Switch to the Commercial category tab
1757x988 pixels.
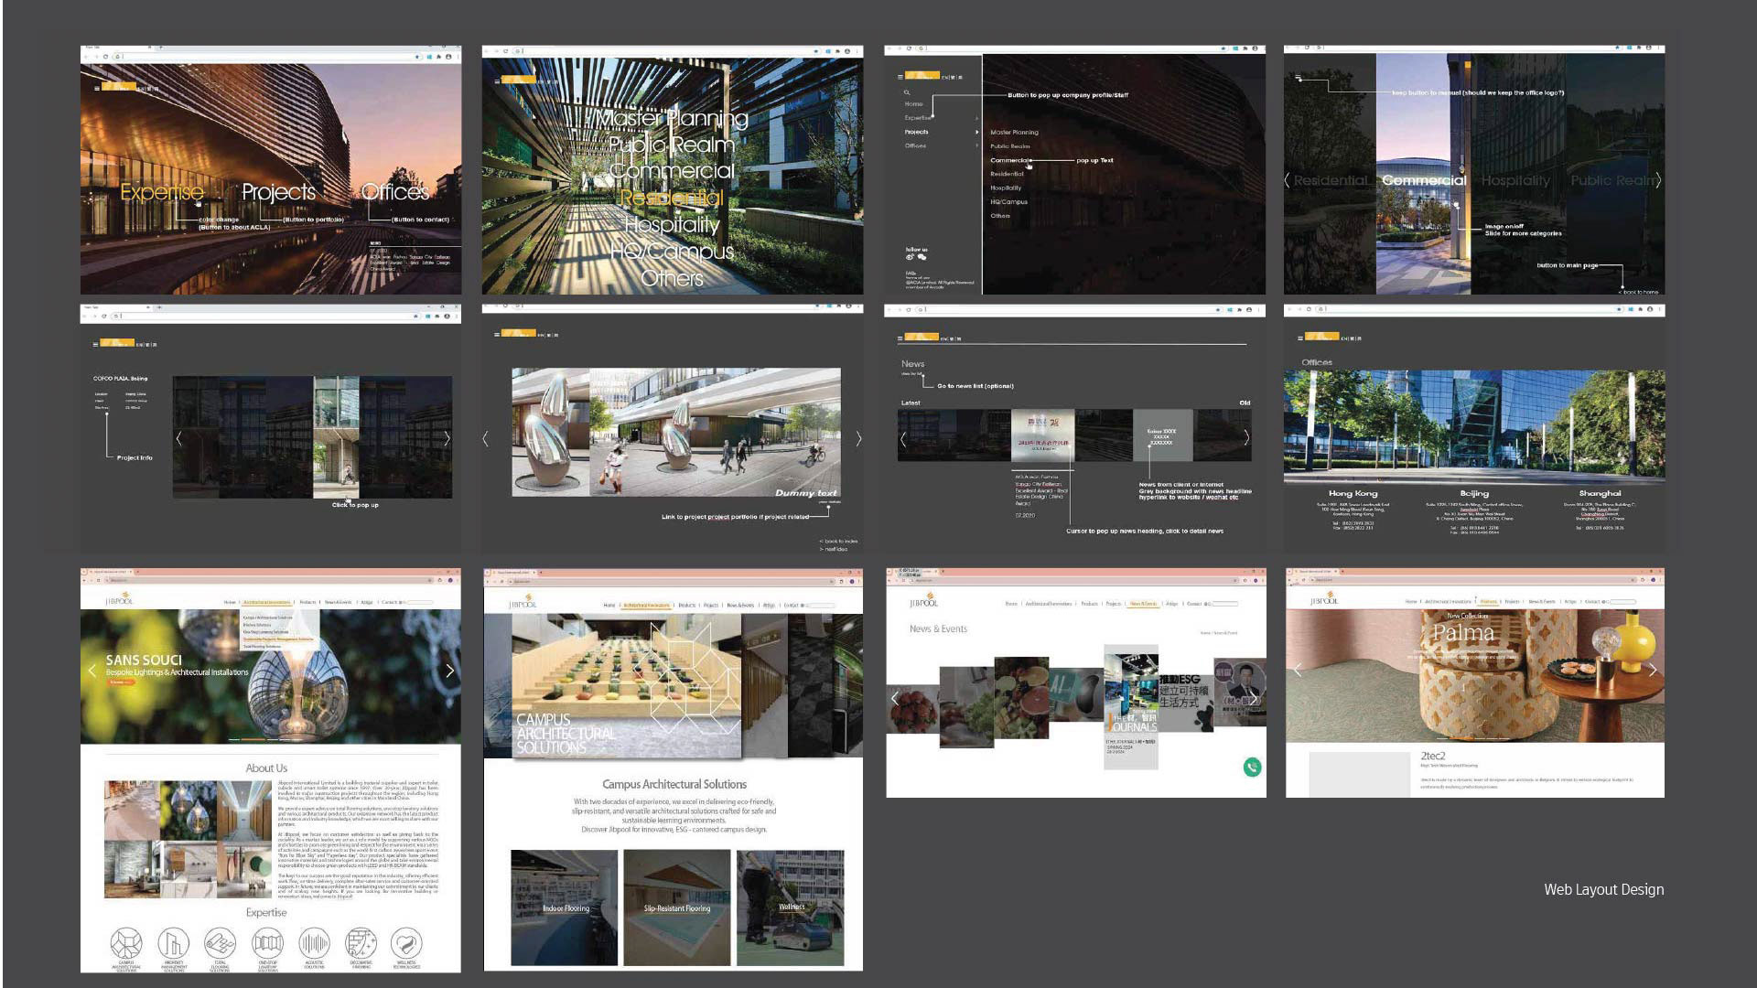[x=1425, y=181]
